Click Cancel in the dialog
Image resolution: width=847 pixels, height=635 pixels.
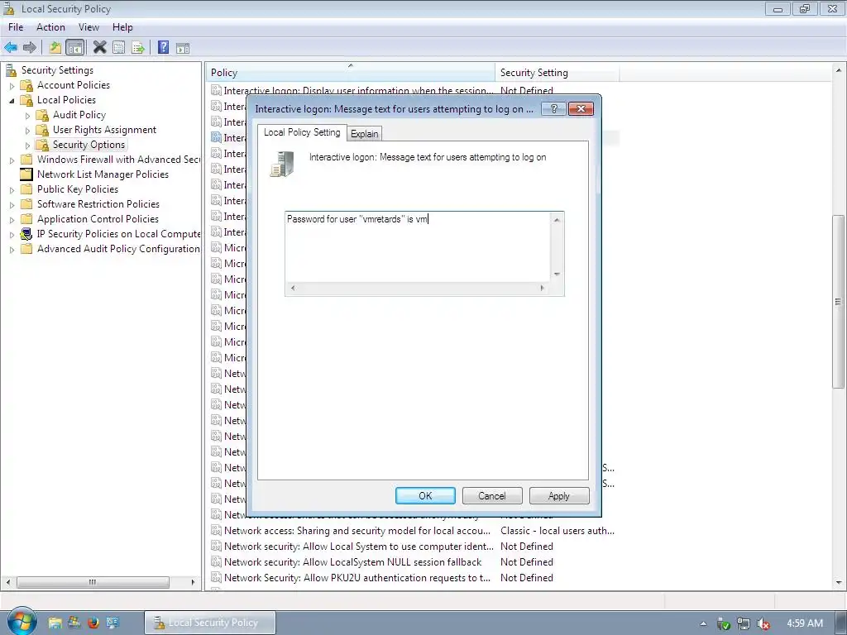point(492,496)
